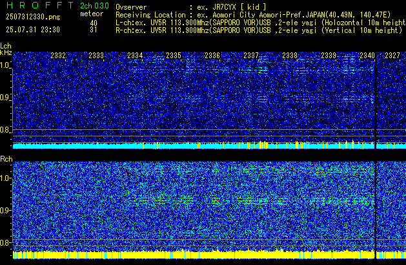Select the 1.0 frequency tick on Rch

[x=5, y=178]
